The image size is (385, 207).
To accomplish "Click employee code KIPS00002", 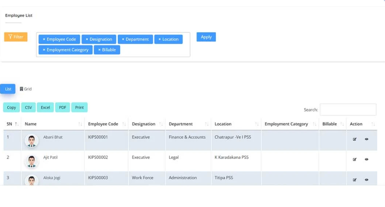I will pyautogui.click(x=98, y=157).
